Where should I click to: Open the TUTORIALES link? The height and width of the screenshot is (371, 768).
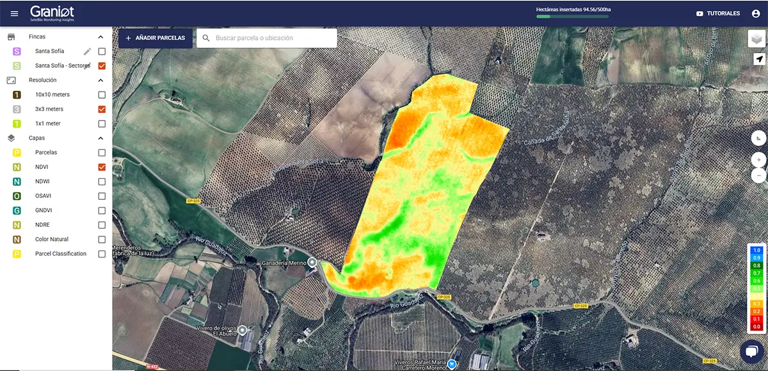(718, 13)
